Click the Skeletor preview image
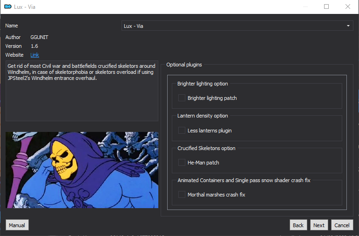Screen dimensions: 359x236 82,170
